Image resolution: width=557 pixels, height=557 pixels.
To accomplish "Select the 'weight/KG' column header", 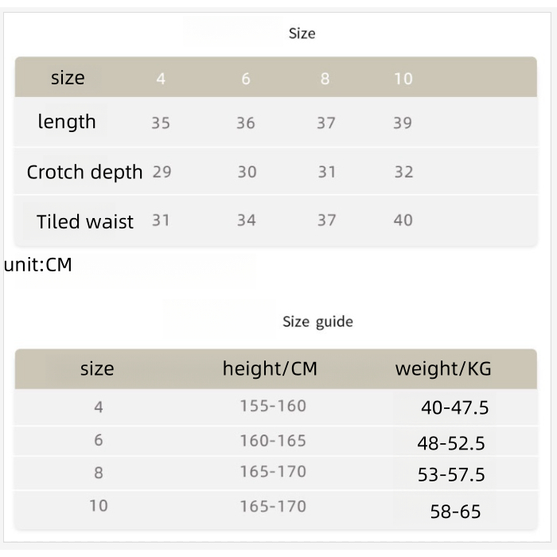I will tap(443, 368).
